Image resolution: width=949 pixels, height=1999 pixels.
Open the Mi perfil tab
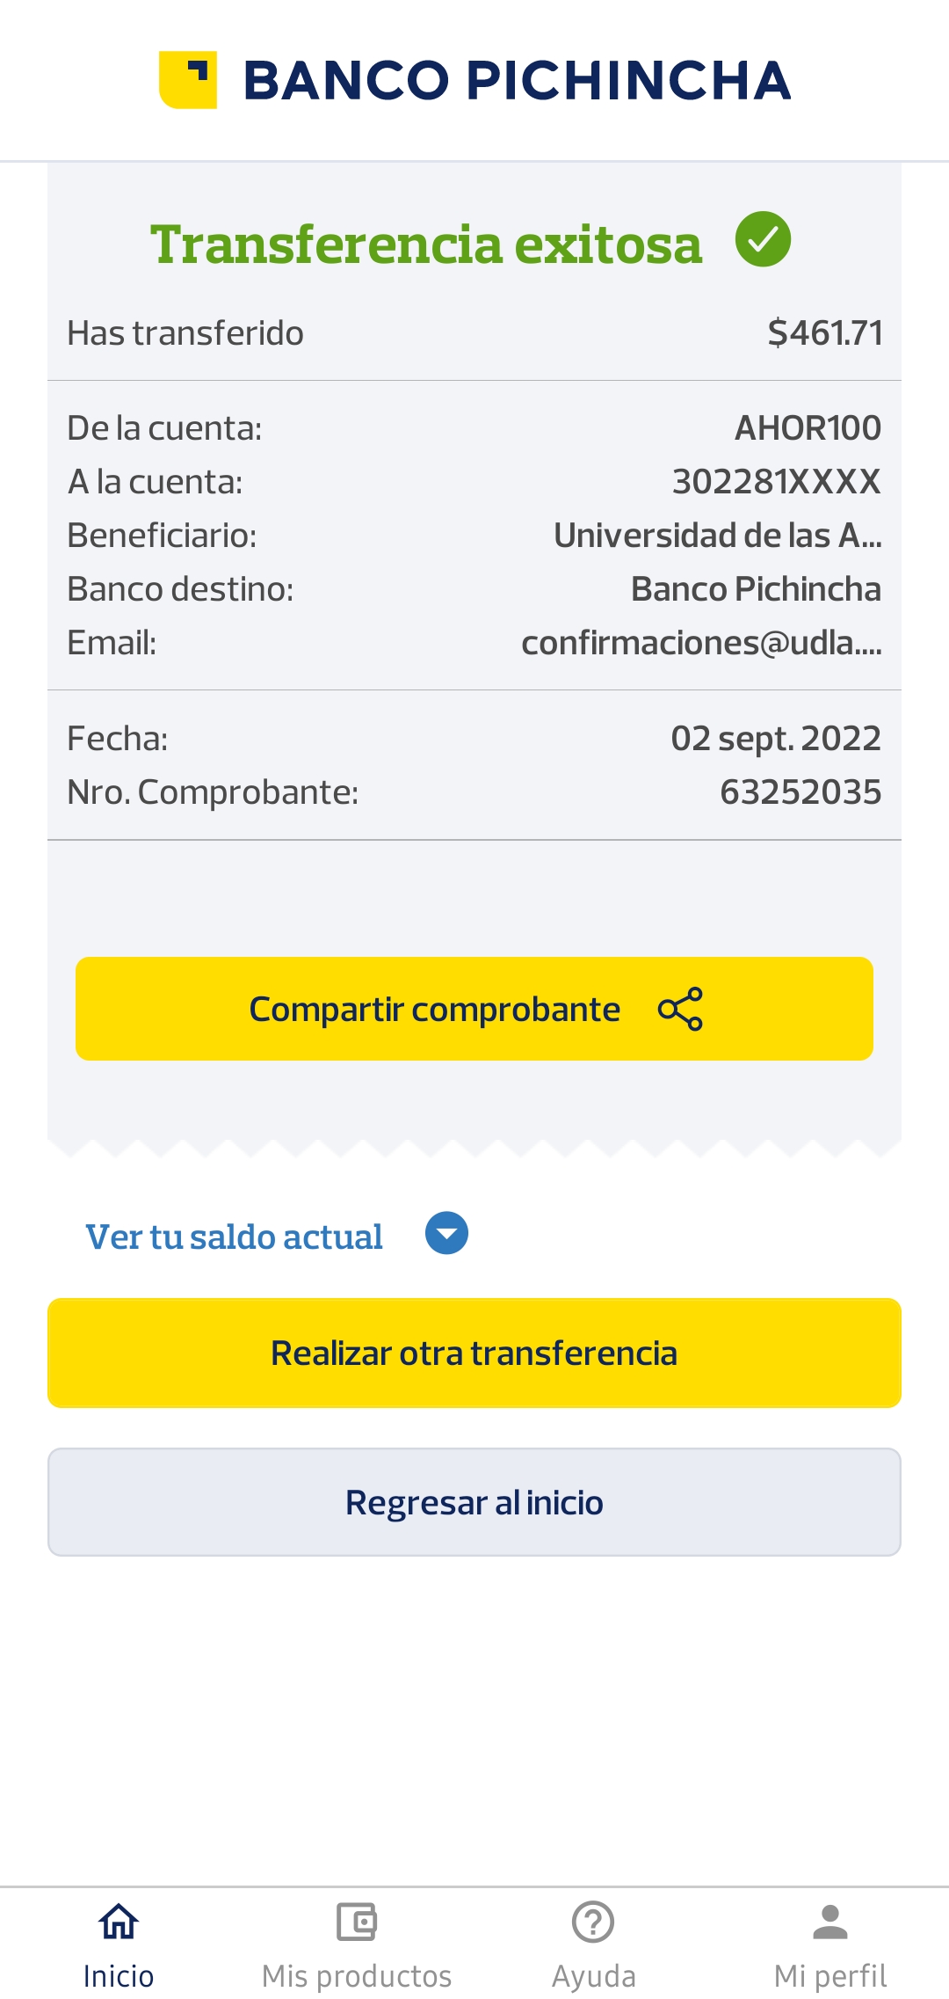click(830, 1975)
